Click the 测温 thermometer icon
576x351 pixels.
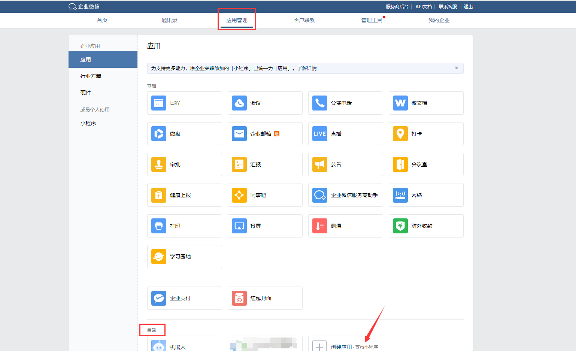point(320,226)
